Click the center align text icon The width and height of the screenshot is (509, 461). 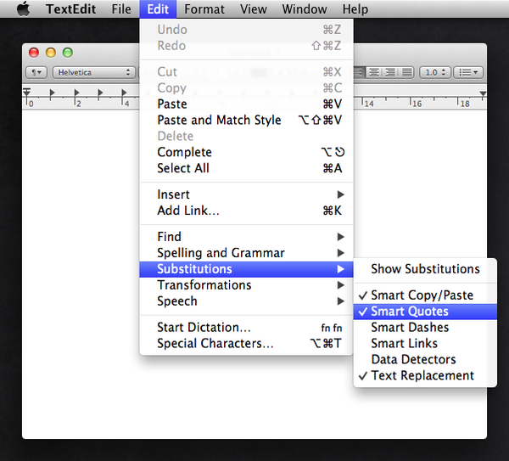pos(374,72)
